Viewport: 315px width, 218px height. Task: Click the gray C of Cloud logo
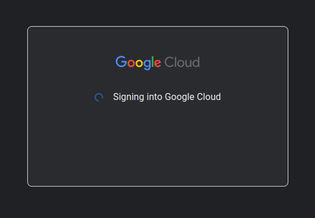click(x=169, y=62)
